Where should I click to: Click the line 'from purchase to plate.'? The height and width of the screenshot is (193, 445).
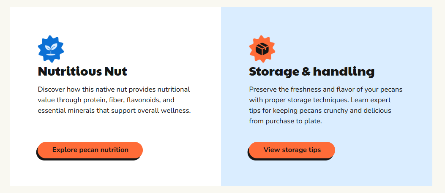(x=286, y=121)
